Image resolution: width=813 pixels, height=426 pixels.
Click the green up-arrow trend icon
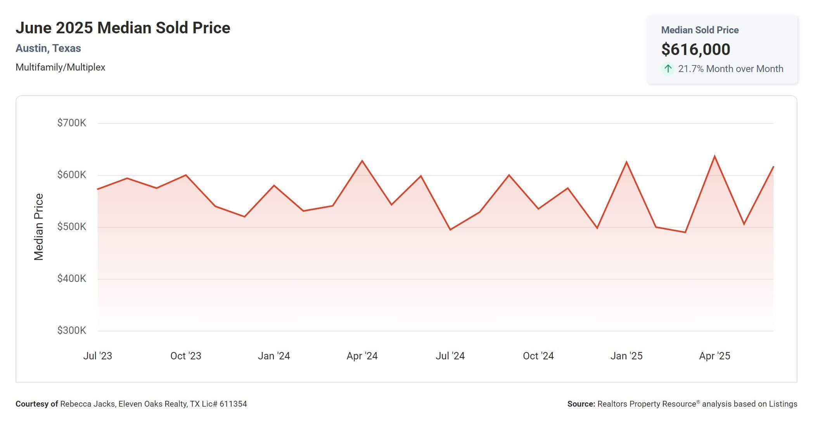click(x=668, y=69)
